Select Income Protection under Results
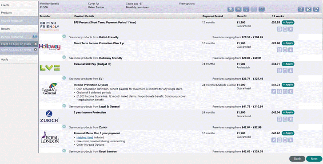The width and height of the screenshot is (323, 164). click(19, 37)
